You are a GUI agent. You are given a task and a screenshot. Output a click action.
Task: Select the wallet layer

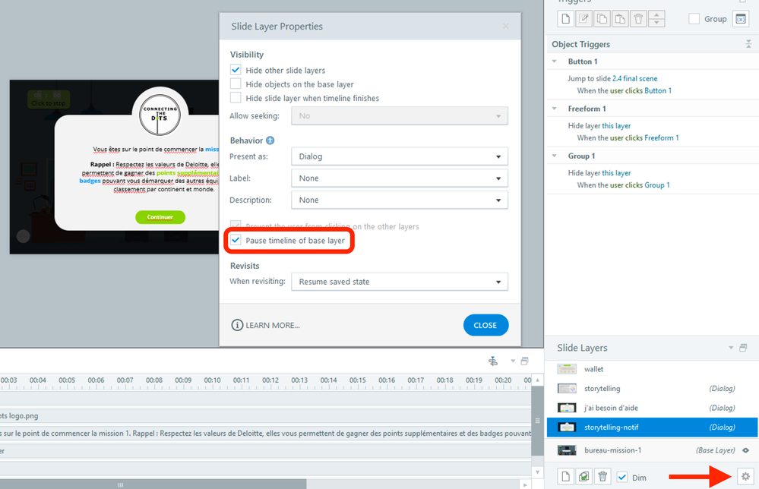pos(652,369)
